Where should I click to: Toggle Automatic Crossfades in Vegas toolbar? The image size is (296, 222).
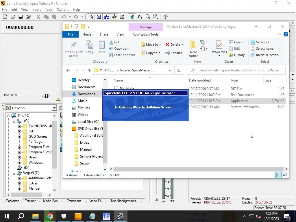pos(99,17)
